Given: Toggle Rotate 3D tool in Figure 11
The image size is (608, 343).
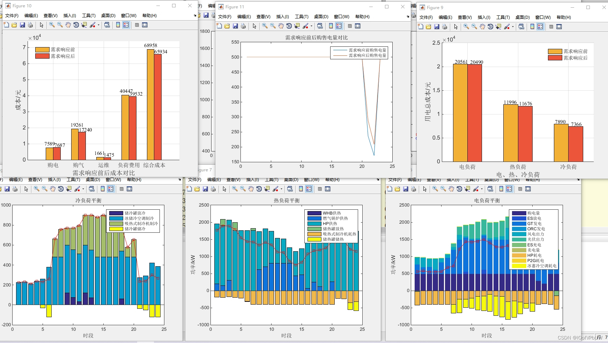Looking at the screenshot, I should pyautogui.click(x=289, y=26).
